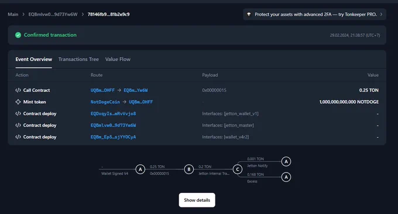The height and width of the screenshot is (214, 398).
Task: Open address EQBmlvw0…9d73Yw6W in deploy row
Action: 113,125
